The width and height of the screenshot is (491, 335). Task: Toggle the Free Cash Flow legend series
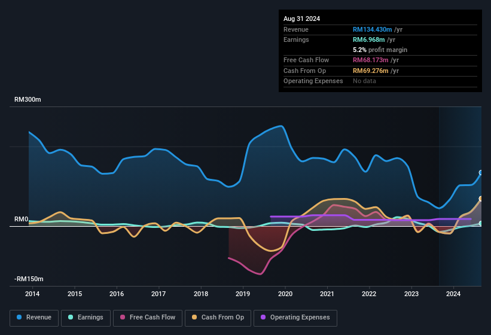coord(148,318)
